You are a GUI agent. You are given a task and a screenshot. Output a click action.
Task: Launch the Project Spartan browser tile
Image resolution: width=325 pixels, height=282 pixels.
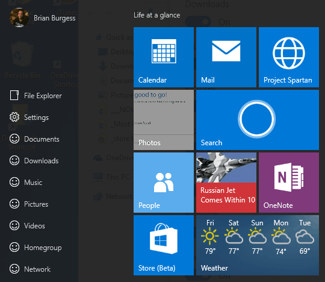coord(289,57)
